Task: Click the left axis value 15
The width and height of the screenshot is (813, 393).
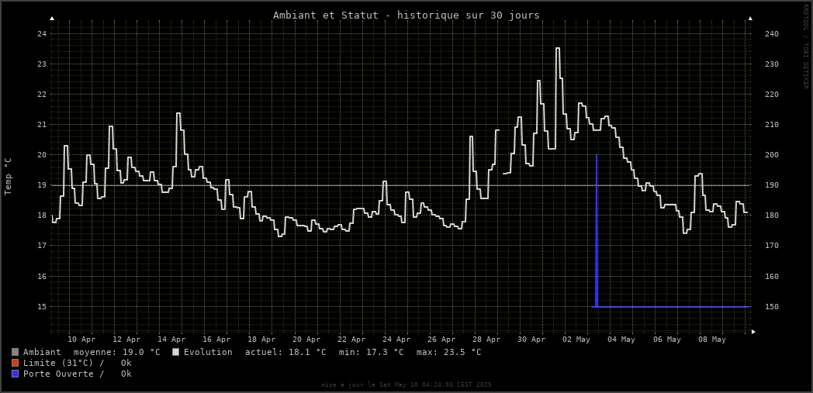Action: [x=41, y=306]
